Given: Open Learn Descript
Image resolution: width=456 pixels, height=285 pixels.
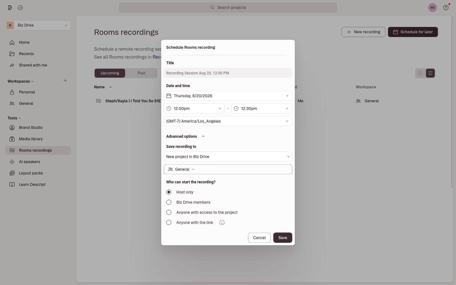Looking at the screenshot, I should click(38, 185).
